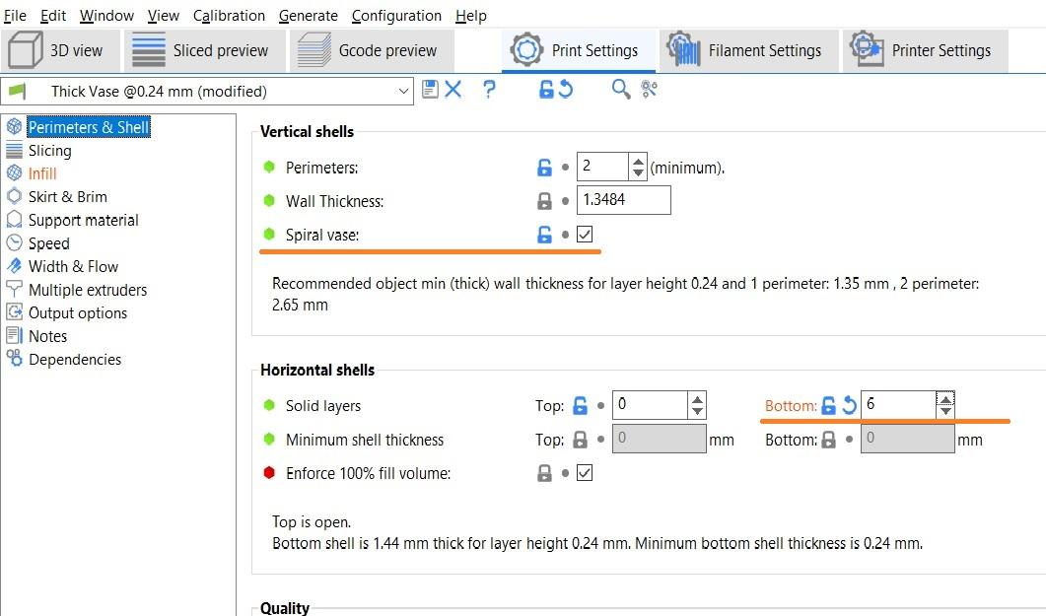Click the Sliced preview layers icon
This screenshot has width=1046, height=616.
(148, 50)
